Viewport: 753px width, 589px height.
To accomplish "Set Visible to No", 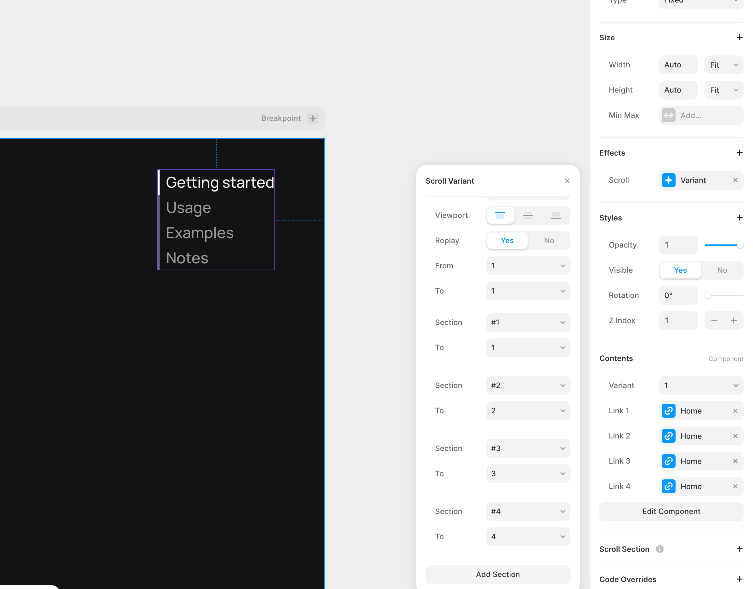I will coord(722,270).
